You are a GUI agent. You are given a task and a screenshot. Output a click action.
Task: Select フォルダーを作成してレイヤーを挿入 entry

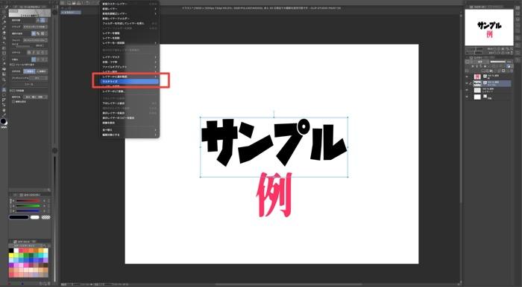click(x=130, y=24)
